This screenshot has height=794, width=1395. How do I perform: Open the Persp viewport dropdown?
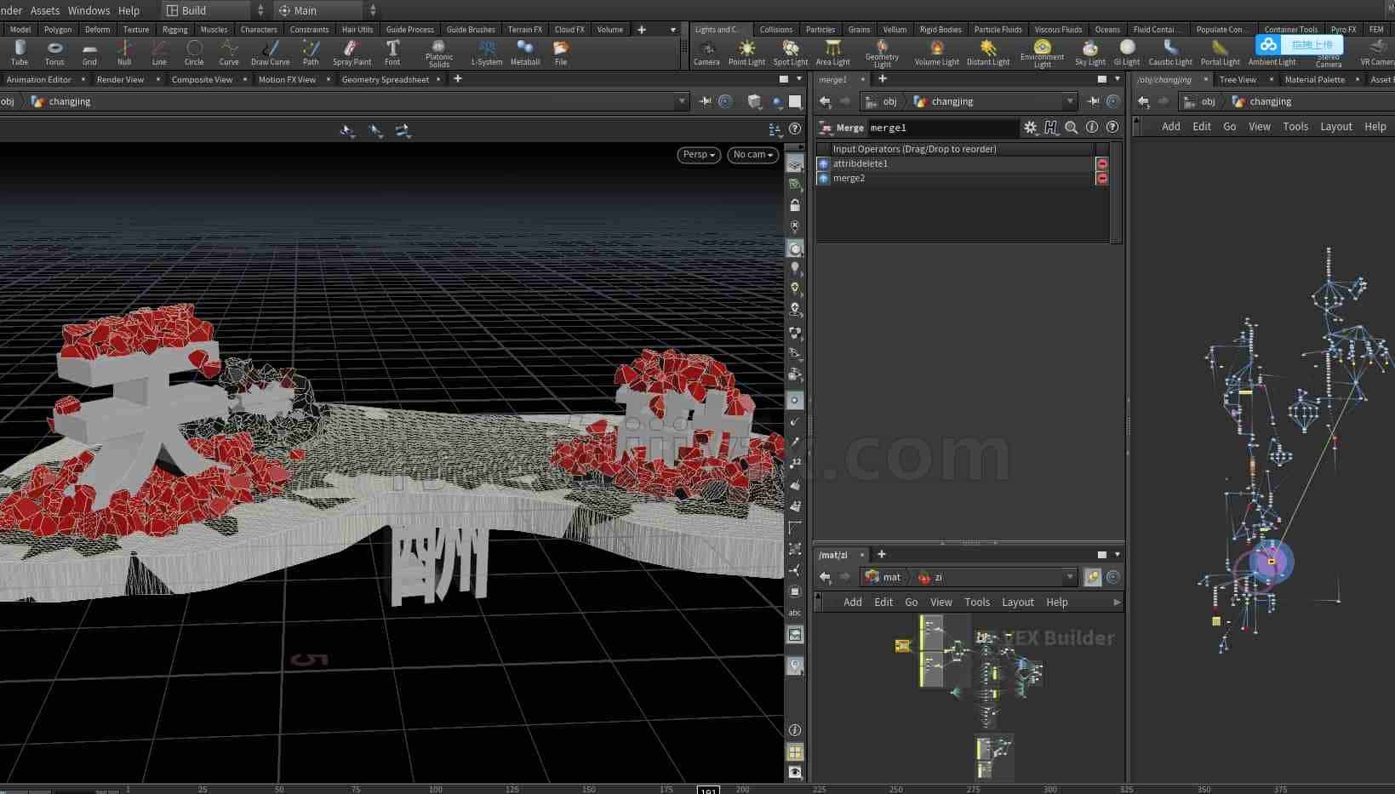[700, 155]
